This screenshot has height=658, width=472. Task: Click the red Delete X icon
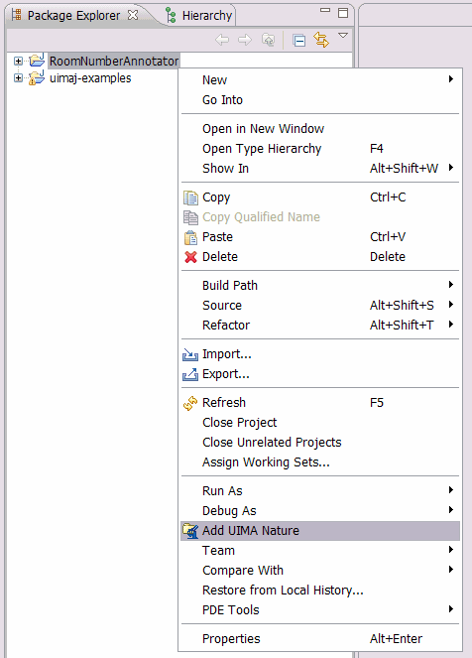coord(190,257)
